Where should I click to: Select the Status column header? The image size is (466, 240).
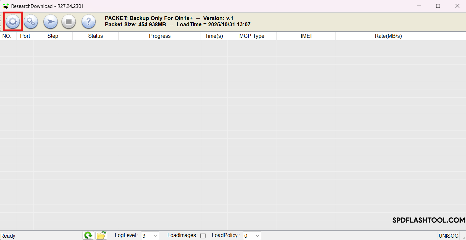95,36
